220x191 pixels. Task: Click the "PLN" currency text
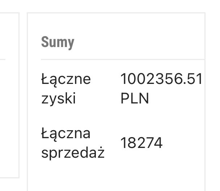point(134,99)
